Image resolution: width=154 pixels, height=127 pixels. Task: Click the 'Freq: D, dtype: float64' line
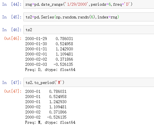coord(50,70)
